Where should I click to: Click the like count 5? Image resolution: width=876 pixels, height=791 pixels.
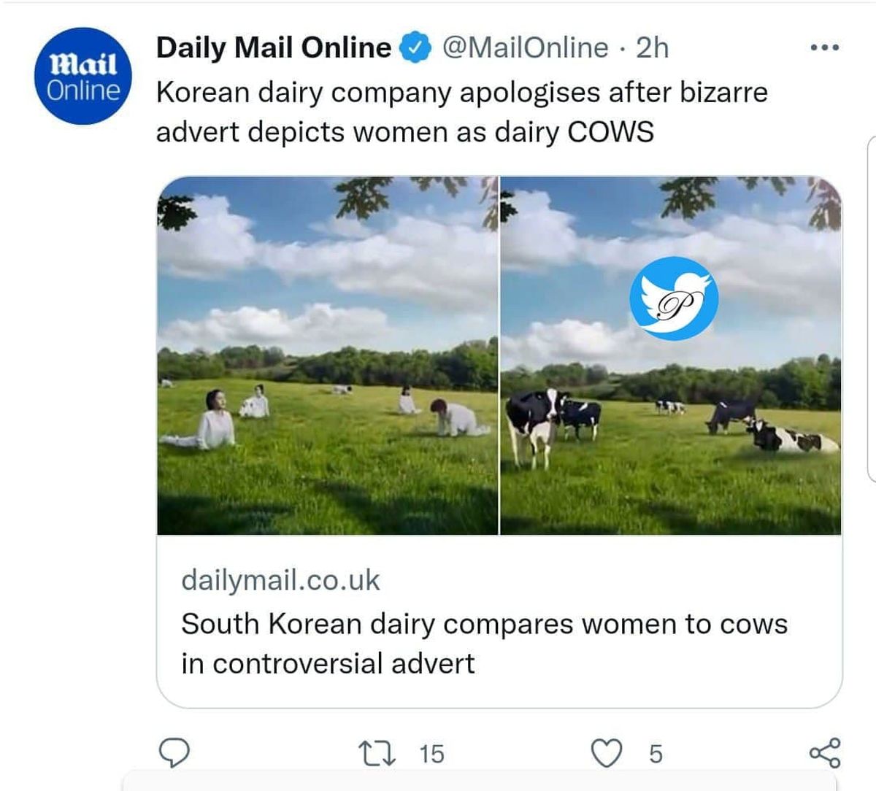pyautogui.click(x=656, y=754)
